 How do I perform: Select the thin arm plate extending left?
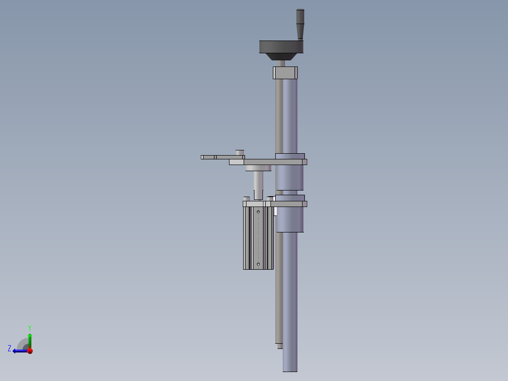222,157
